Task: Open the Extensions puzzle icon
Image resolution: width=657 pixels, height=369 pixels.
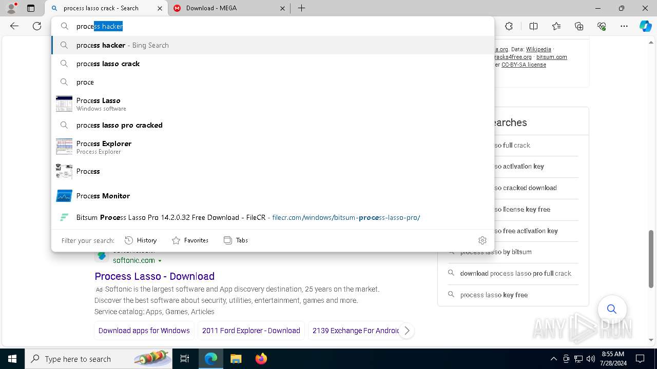Action: [x=509, y=26]
